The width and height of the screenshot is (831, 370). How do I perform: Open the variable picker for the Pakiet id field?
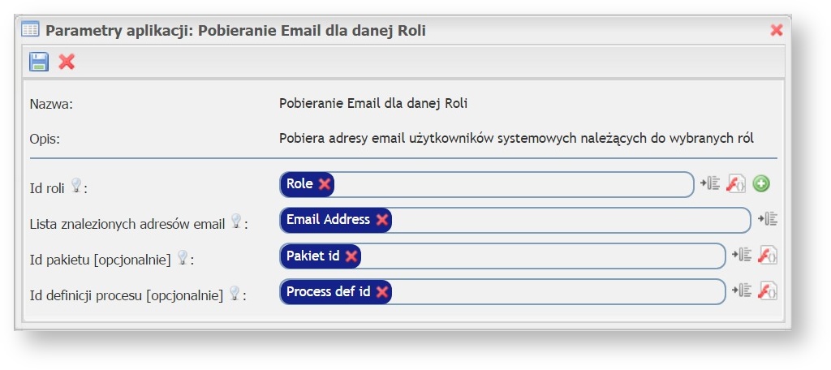(x=741, y=255)
